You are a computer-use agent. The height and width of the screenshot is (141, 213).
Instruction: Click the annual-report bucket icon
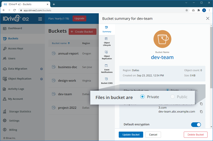[x=54, y=53]
